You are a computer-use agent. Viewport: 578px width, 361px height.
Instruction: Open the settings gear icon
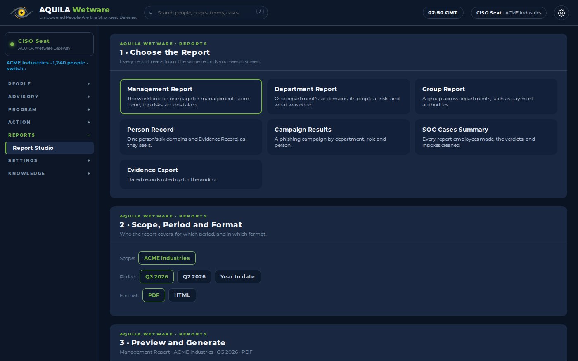[x=561, y=13]
